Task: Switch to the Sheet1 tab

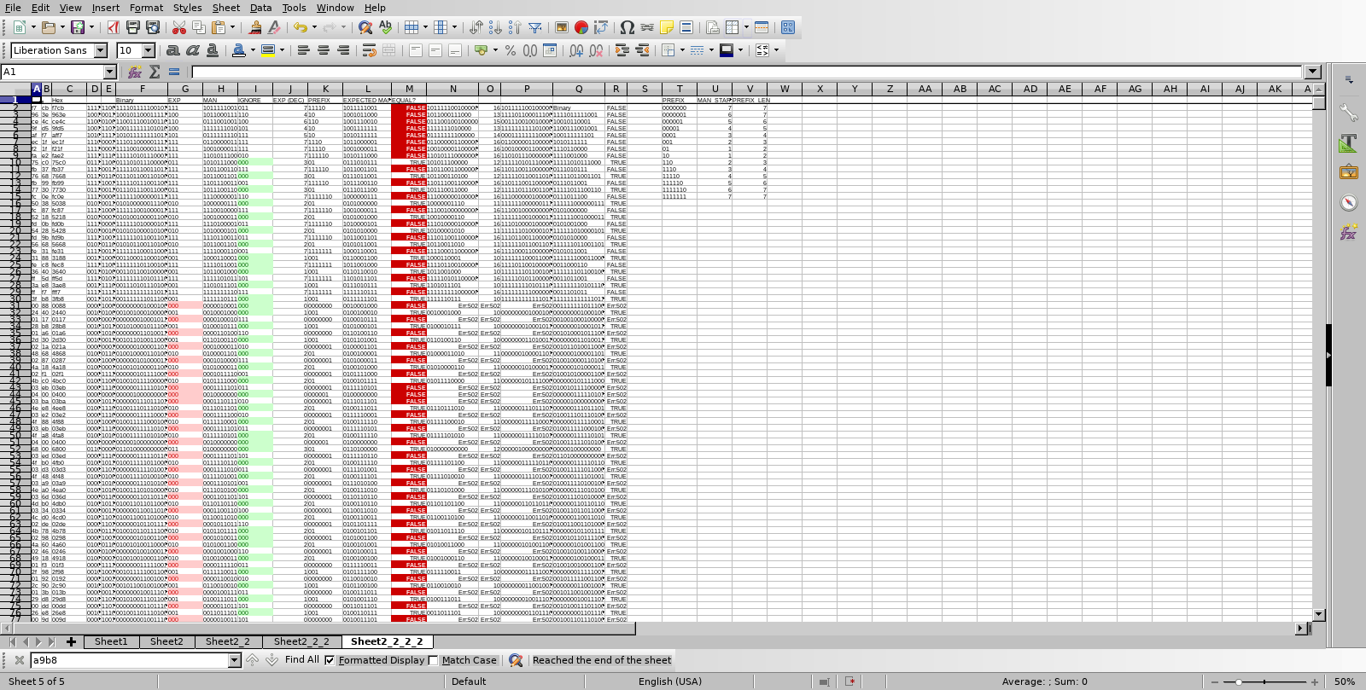Action: (111, 641)
